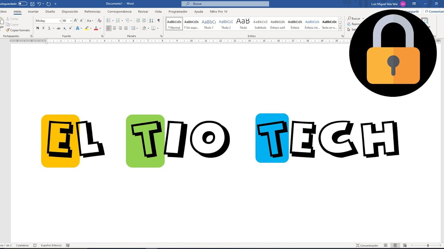Screen dimensions: 444x249
Task: Open the Párrafo dialog launcher
Action: 161,36
